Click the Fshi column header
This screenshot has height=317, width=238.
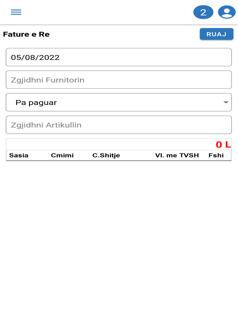216,155
